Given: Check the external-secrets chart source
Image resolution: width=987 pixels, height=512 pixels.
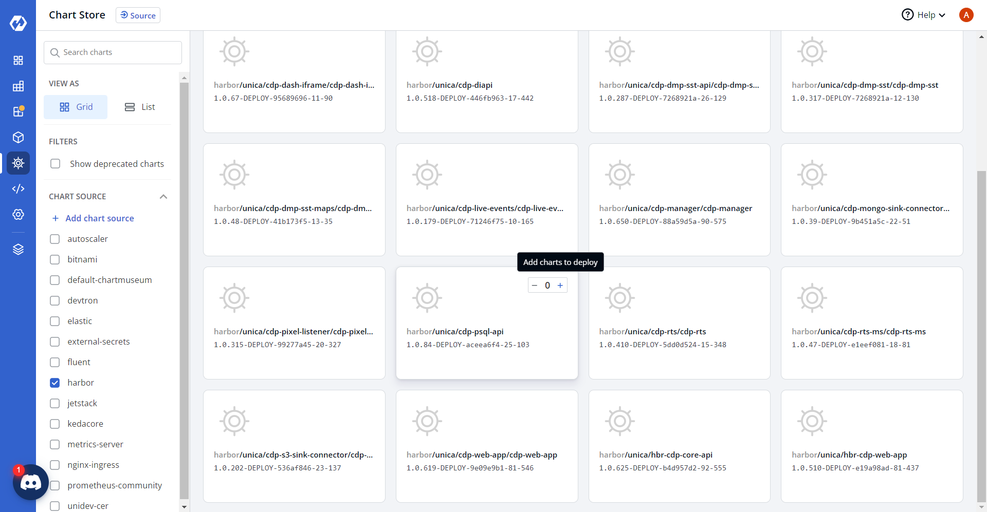Looking at the screenshot, I should pos(55,342).
